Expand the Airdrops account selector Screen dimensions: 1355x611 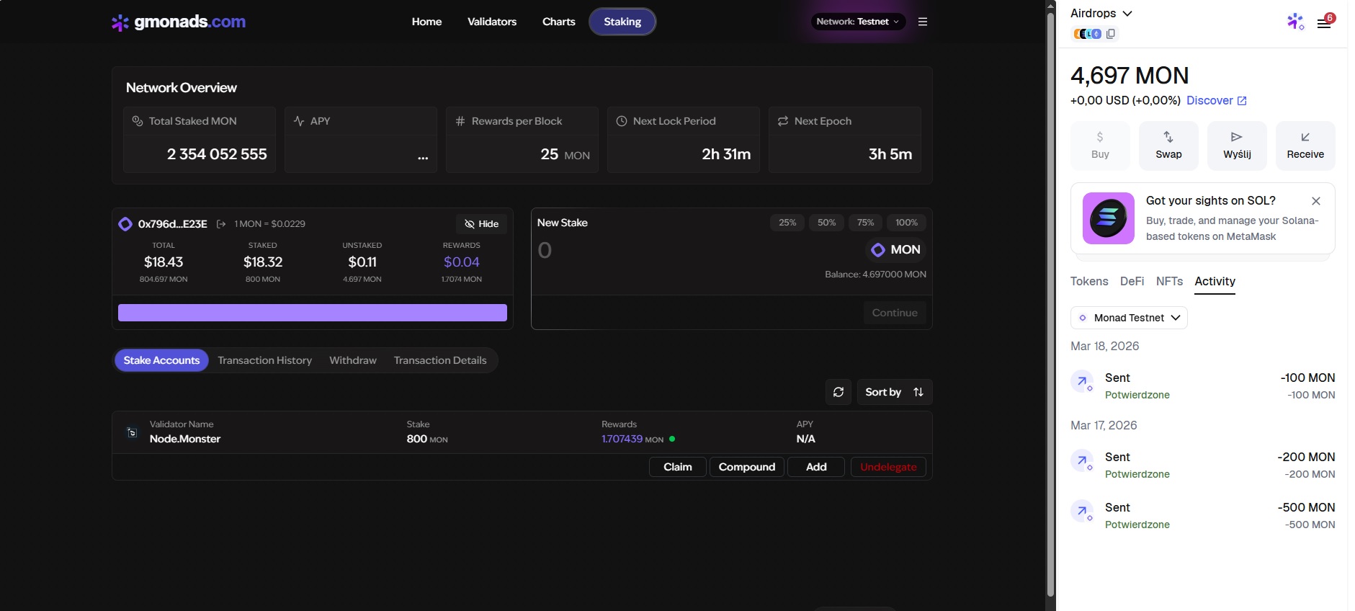[x=1101, y=14]
